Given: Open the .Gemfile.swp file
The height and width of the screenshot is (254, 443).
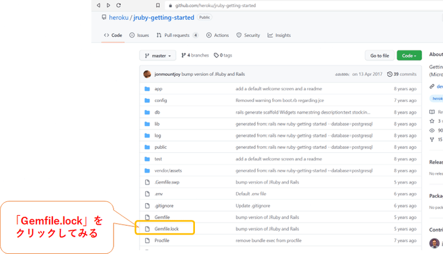Looking at the screenshot, I should tap(167, 182).
